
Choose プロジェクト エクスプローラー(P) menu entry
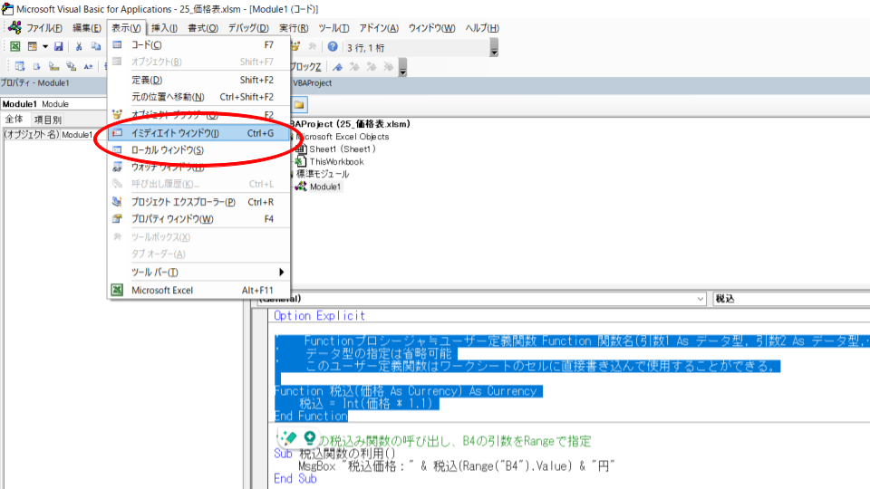(x=199, y=202)
